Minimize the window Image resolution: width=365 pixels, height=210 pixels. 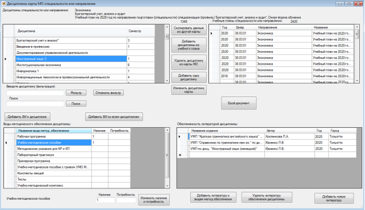click(340, 3)
